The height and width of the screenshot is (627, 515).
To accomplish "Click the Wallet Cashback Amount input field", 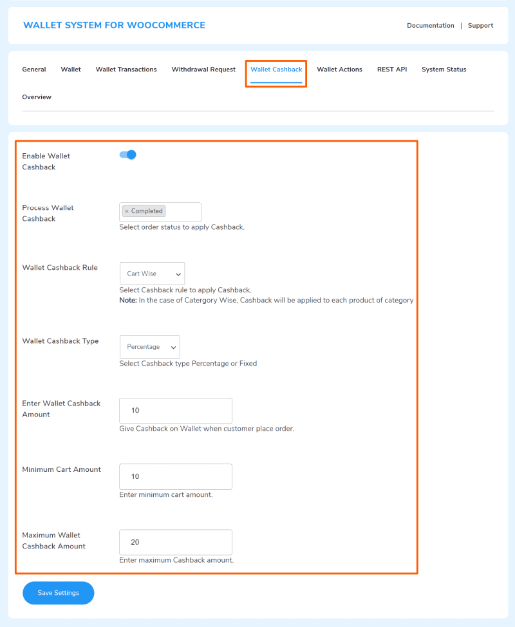I will tap(175, 410).
